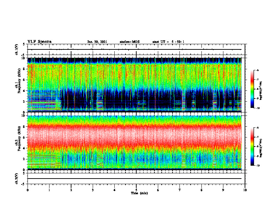Click time-axis tick label "9"
276x213 pixels.
point(223,190)
